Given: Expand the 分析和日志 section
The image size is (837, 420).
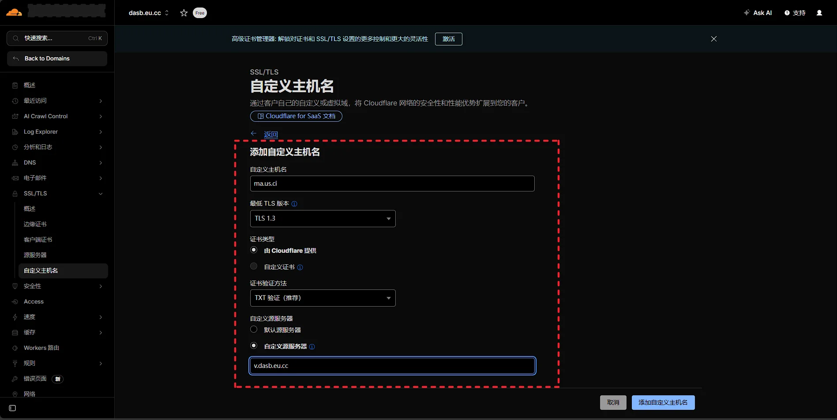Looking at the screenshot, I should coord(101,147).
